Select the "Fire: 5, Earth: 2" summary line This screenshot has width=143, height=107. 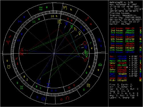click(121, 85)
